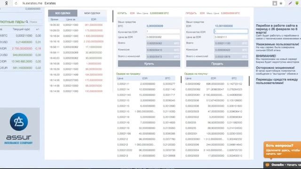This screenshot has width=301, height=169.
Task: Click the BTC balance value 0,000000009
Action: (155, 26)
